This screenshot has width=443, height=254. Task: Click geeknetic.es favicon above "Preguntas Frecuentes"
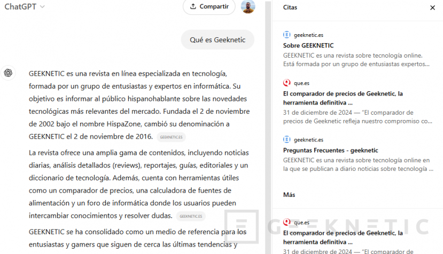(287, 139)
